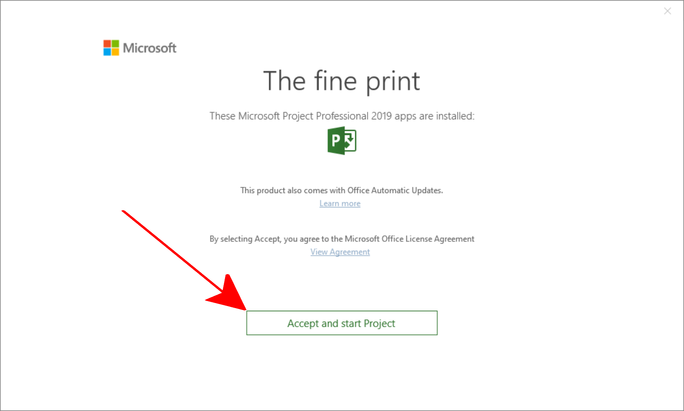The height and width of the screenshot is (411, 684).
Task: Click the Microsoft four-square logo
Action: [111, 48]
